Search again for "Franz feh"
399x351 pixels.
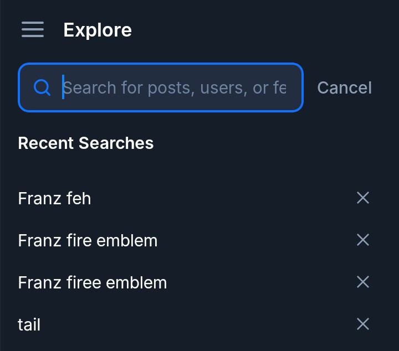pyautogui.click(x=54, y=198)
